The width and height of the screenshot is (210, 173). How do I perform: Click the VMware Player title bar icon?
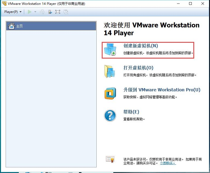pyautogui.click(x=4, y=3)
